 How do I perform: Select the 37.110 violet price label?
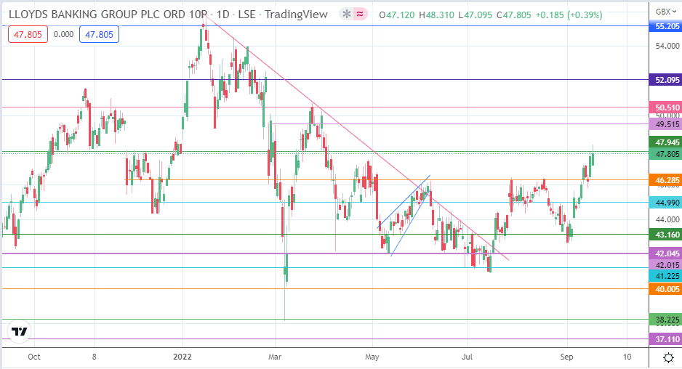point(665,339)
